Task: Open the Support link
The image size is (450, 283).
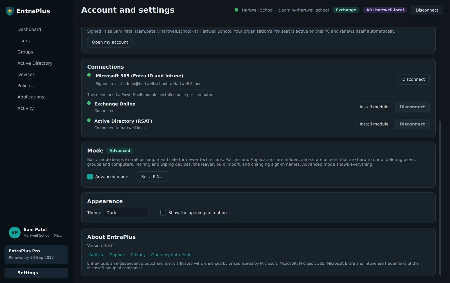Action: tap(118, 255)
